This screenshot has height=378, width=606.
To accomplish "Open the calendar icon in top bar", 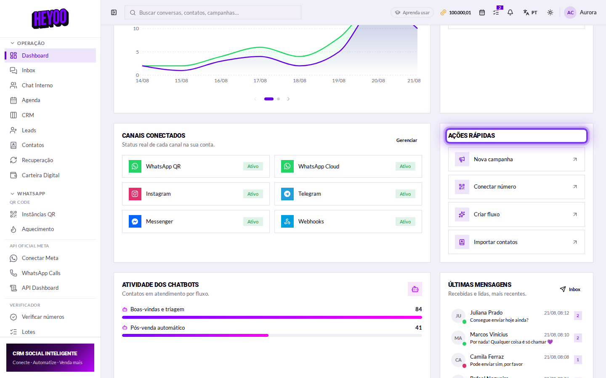I will click(482, 13).
